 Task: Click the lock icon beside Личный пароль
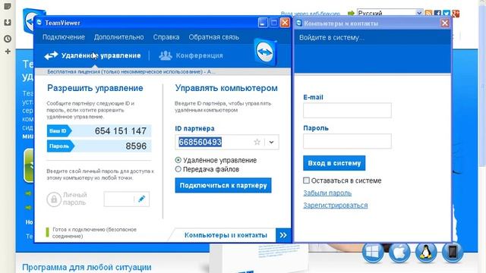coord(54,199)
